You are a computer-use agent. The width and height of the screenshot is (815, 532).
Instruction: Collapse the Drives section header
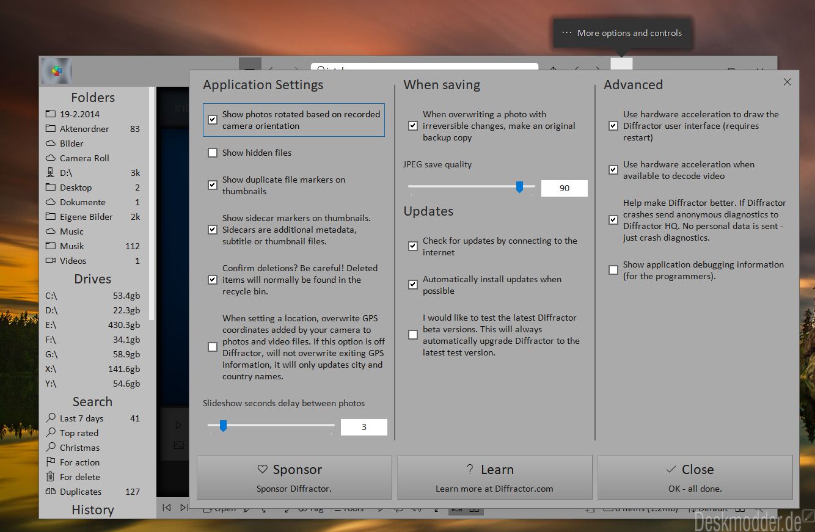[93, 279]
